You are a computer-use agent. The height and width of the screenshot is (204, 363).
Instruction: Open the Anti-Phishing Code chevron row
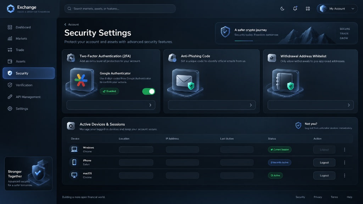[x=212, y=105]
